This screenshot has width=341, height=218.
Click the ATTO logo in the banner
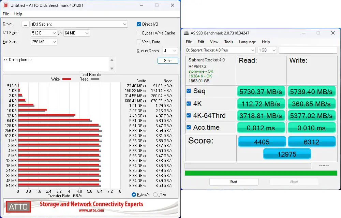(18, 207)
